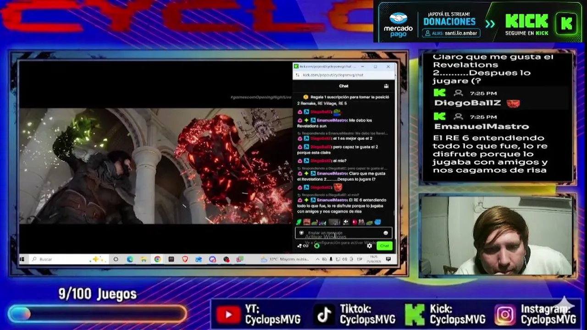Click 'Claro que me gusta' message in chat popup
587x330 pixels.
(x=342, y=176)
